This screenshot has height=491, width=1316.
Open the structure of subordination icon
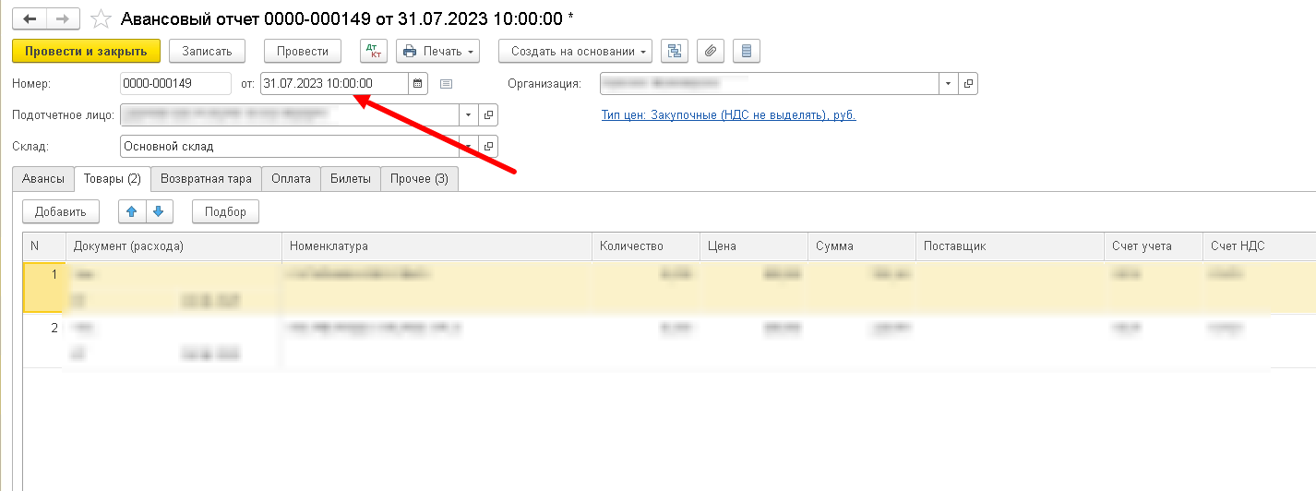click(x=675, y=51)
